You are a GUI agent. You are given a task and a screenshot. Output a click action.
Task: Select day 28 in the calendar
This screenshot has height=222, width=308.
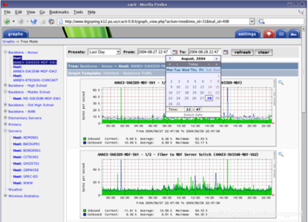coord(209,98)
